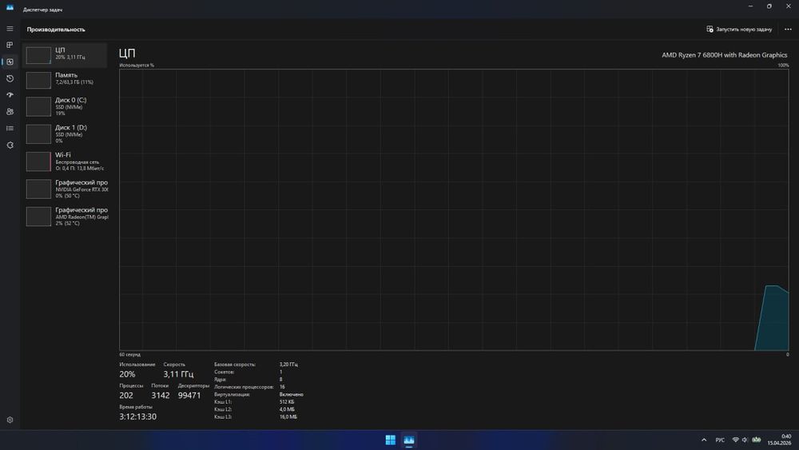The height and width of the screenshot is (450, 799).
Task: Open the volume tray icon
Action: tap(745, 440)
